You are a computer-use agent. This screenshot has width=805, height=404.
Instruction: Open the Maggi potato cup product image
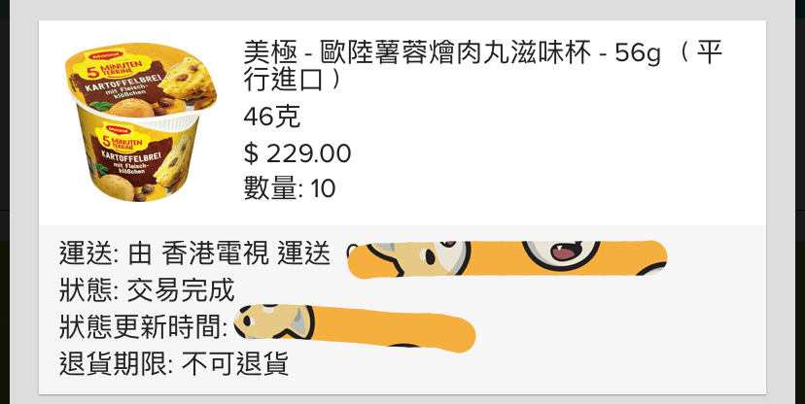141,122
